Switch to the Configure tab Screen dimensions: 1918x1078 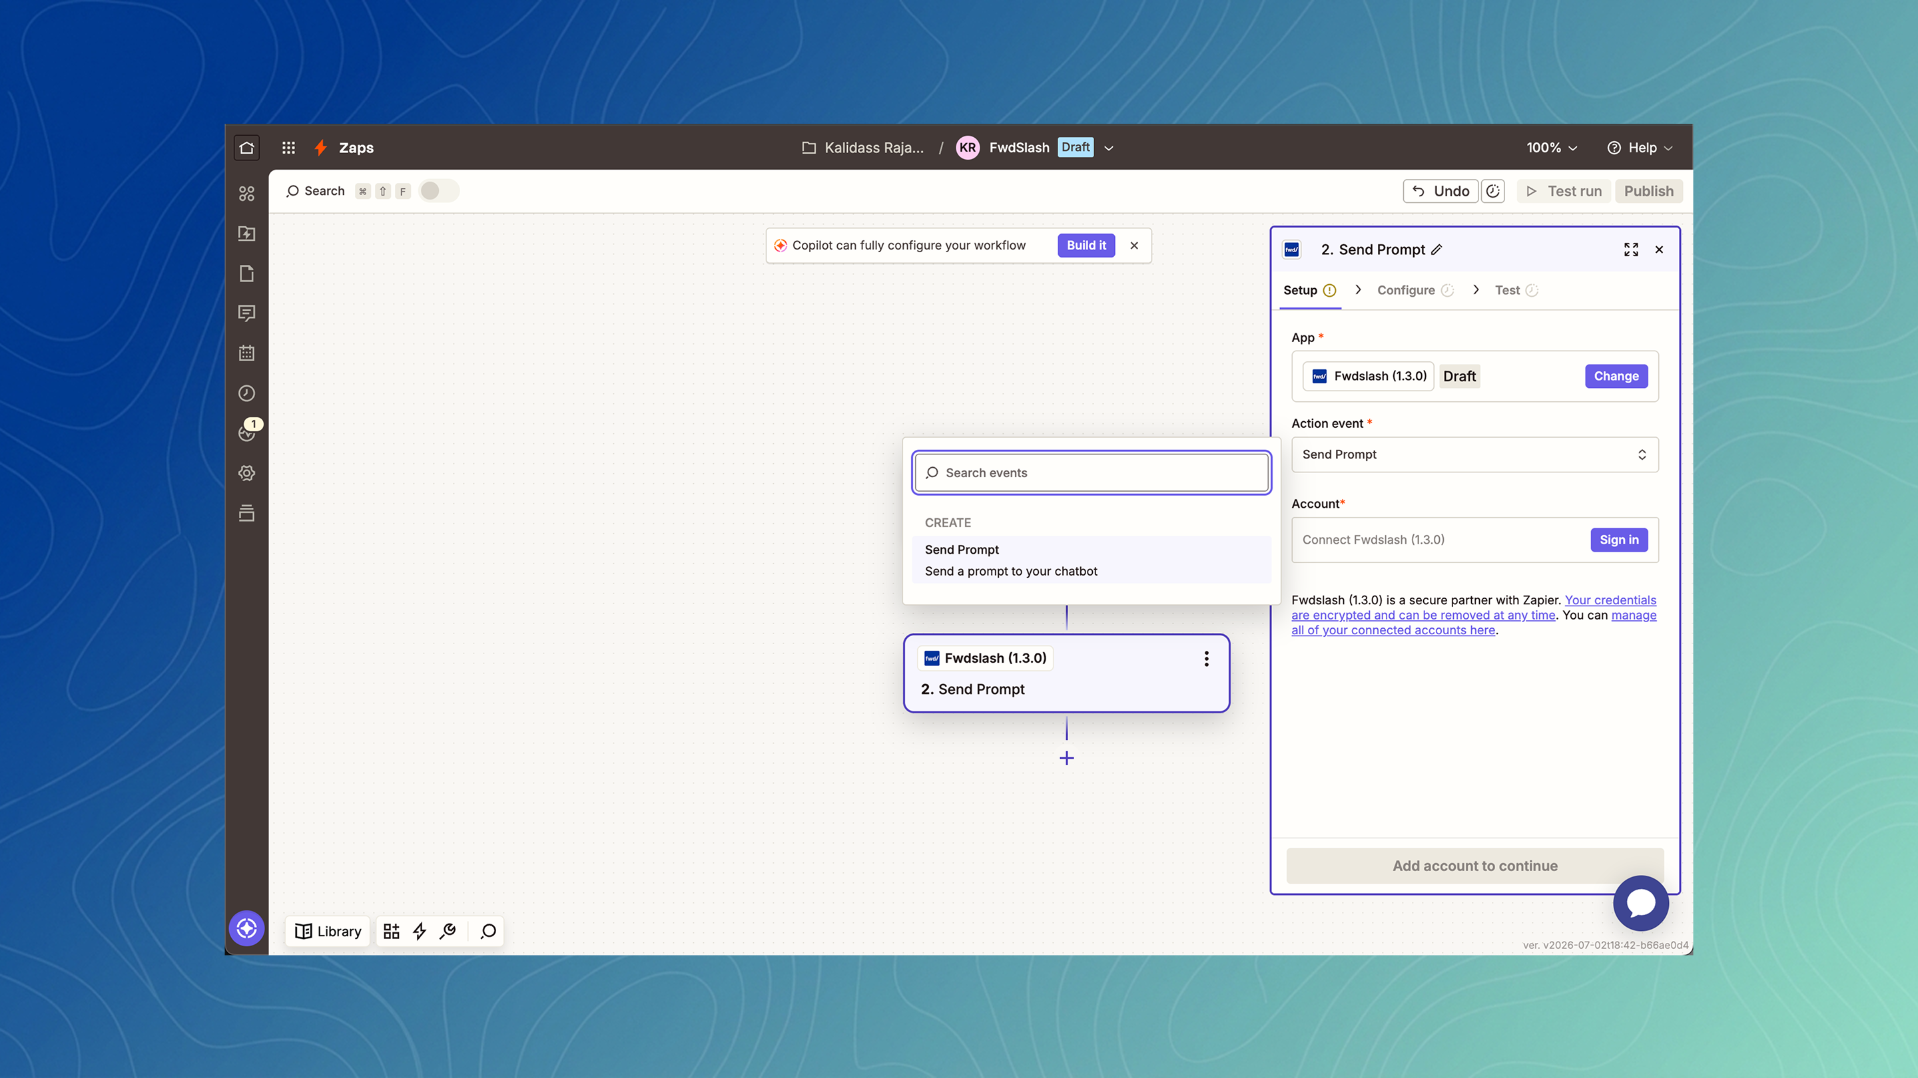[x=1415, y=290]
